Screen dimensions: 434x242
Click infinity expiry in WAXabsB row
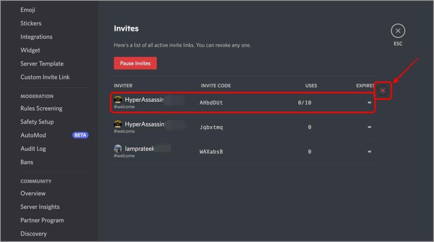369,151
